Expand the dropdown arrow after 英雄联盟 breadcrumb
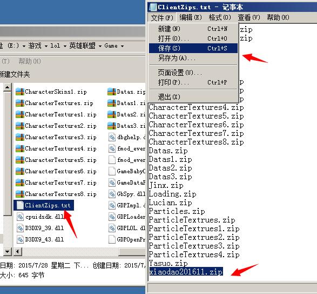317x294 pixels. point(100,46)
